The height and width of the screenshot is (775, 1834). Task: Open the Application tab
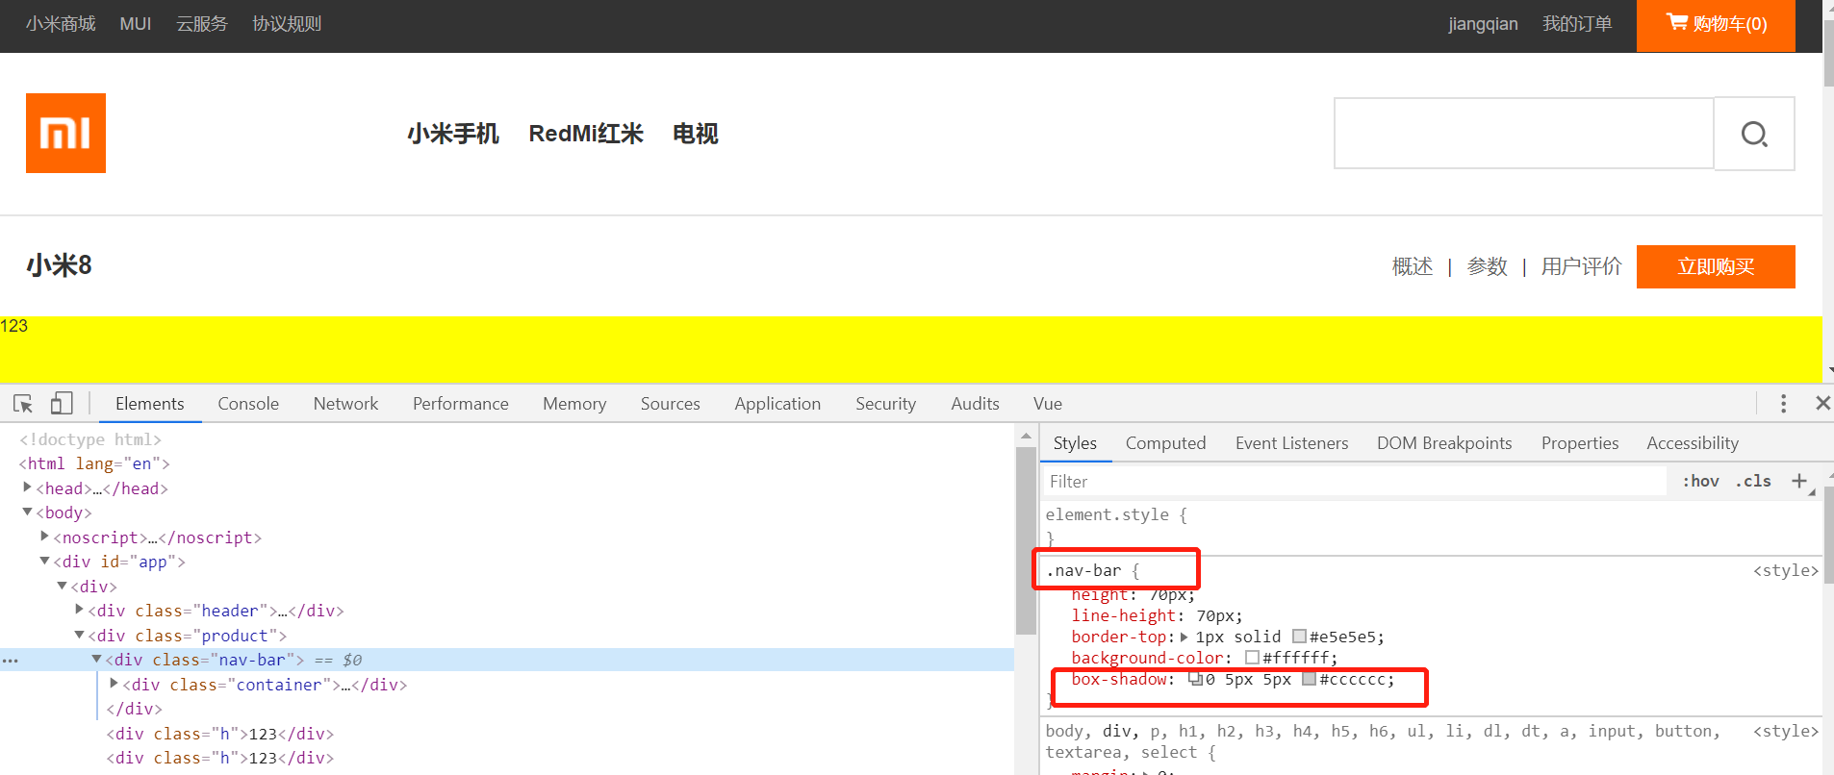click(777, 404)
